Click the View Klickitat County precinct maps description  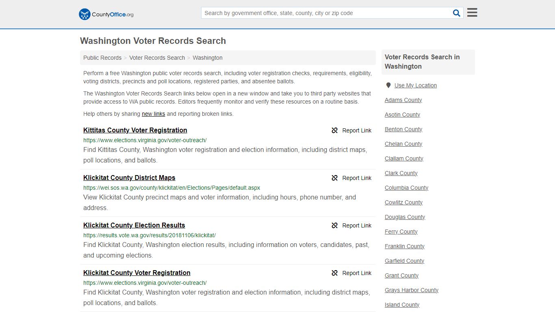point(219,202)
